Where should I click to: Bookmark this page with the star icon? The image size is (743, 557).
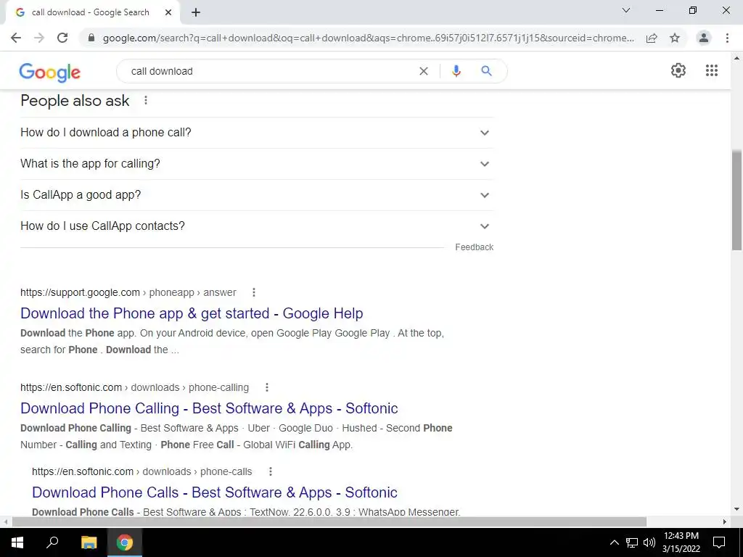click(675, 38)
